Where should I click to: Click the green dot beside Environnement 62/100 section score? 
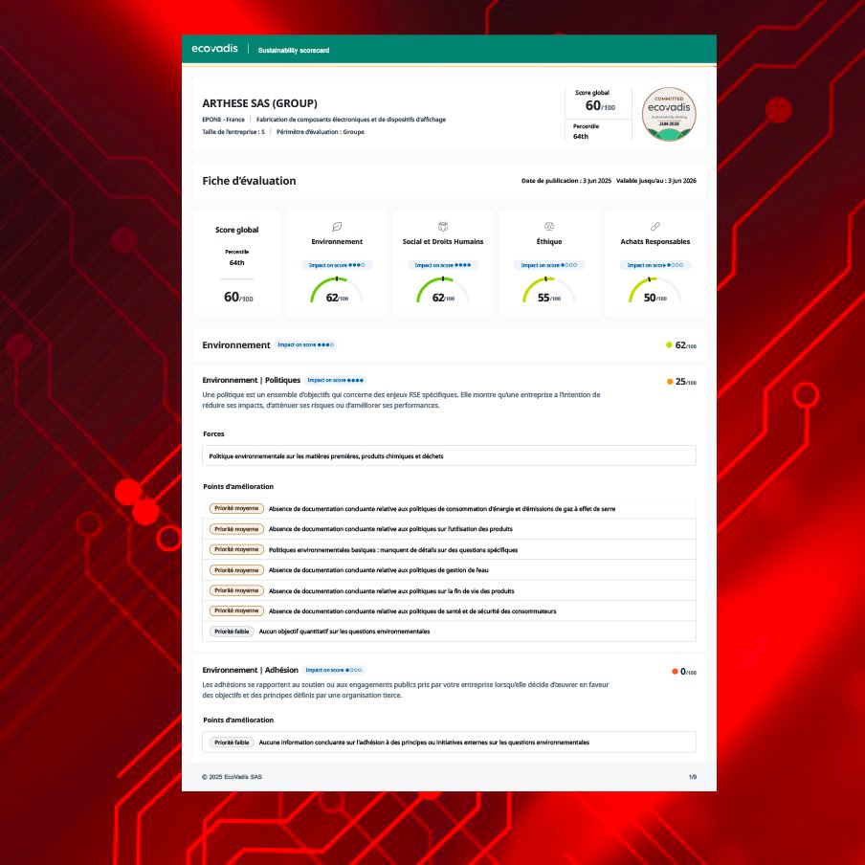(x=669, y=344)
